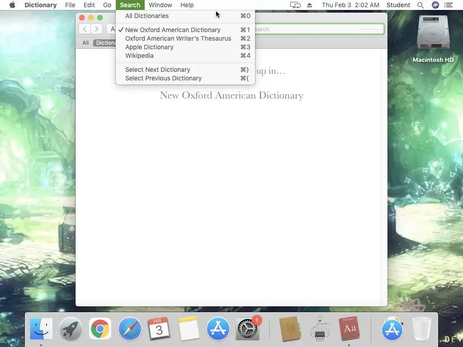Click New Oxford American Dictionary heading text
The width and height of the screenshot is (463, 347).
(231, 95)
